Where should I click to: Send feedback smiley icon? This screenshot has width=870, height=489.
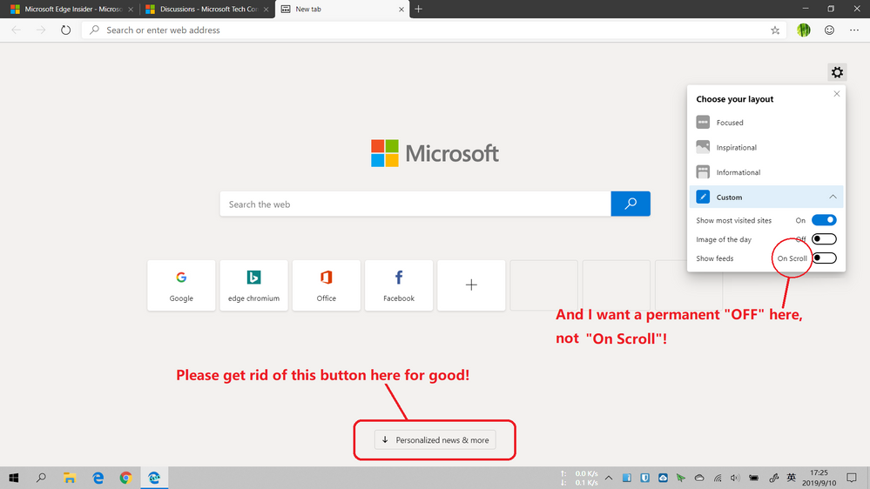(x=829, y=30)
